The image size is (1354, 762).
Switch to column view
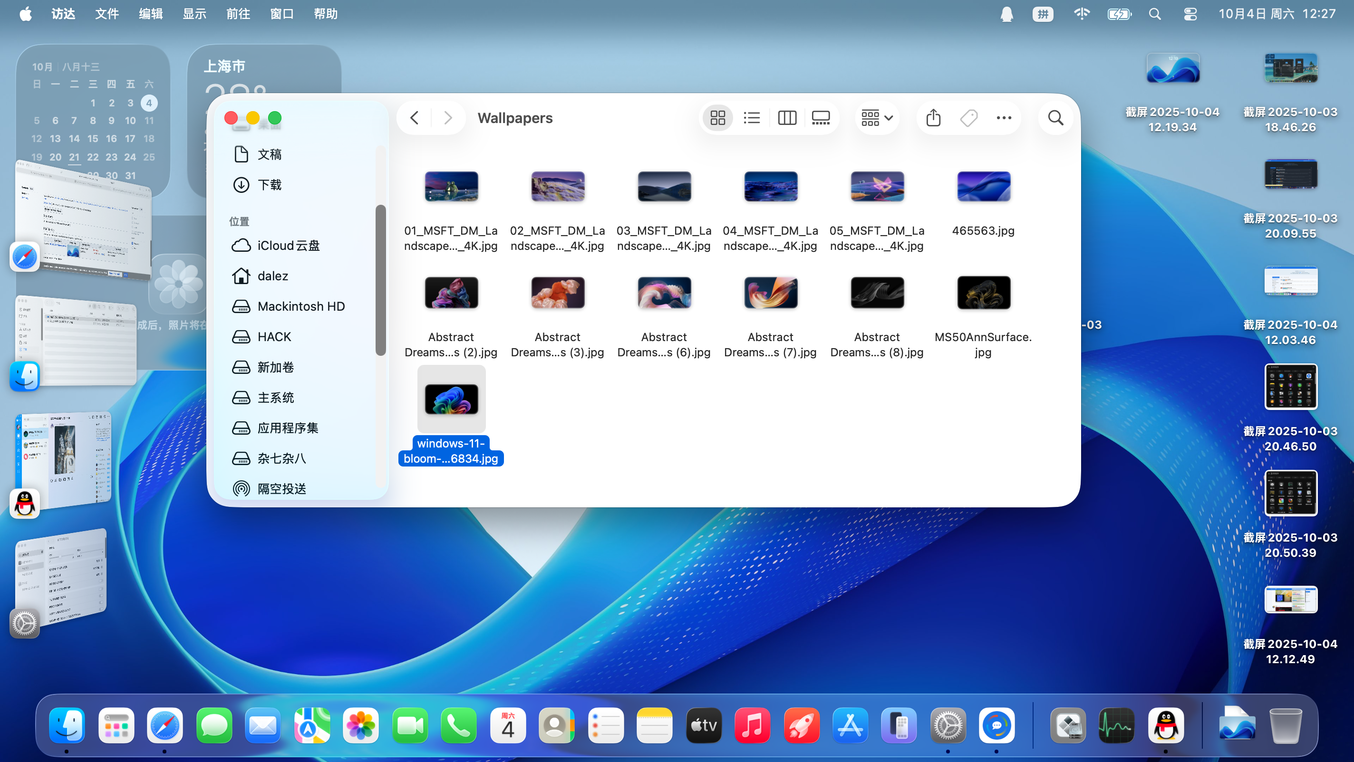[787, 118]
